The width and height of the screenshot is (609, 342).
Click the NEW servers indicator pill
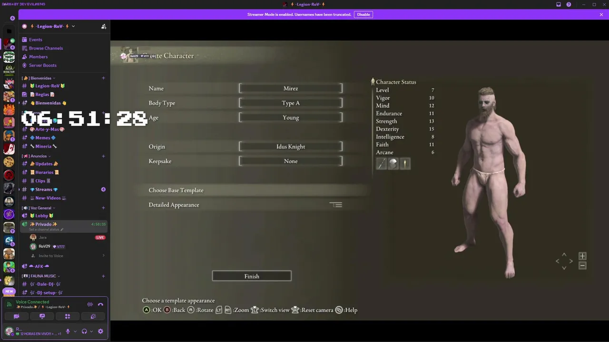tap(9, 291)
